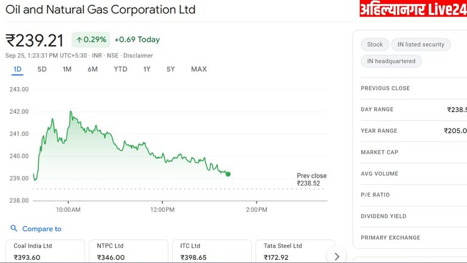The width and height of the screenshot is (467, 263).
Task: Switch to the 1M chart tab
Action: click(x=67, y=69)
